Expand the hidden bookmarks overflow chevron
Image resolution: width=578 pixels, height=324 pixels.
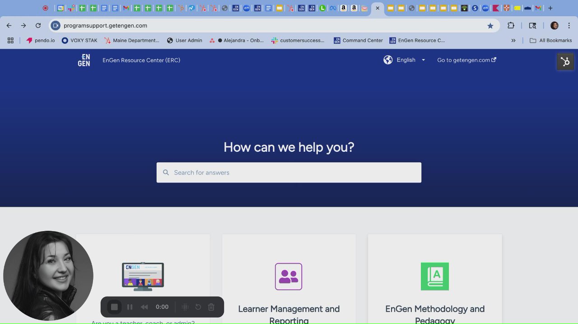pos(513,40)
